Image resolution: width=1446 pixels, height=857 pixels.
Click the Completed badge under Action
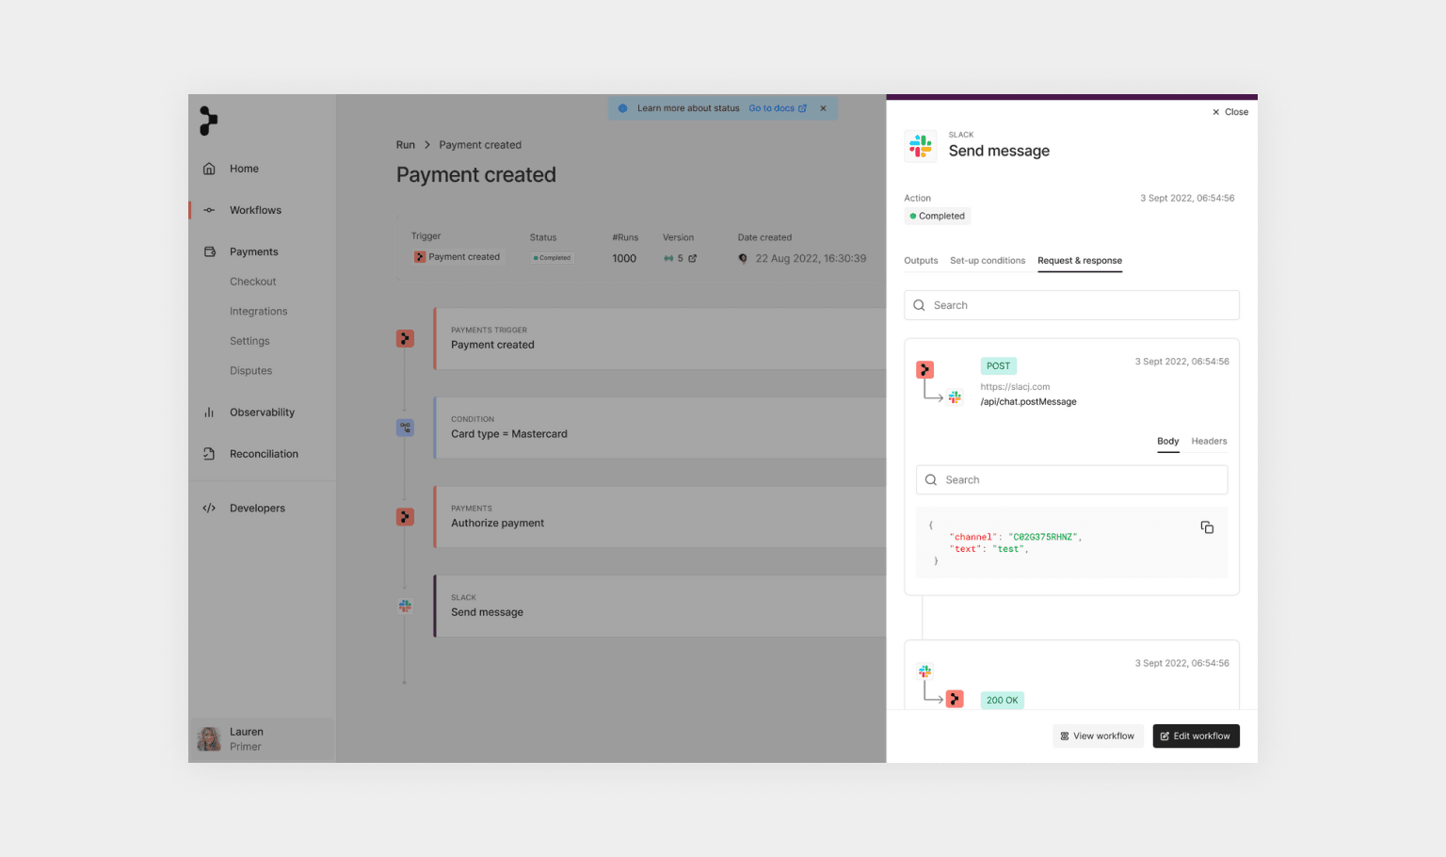pos(938,216)
